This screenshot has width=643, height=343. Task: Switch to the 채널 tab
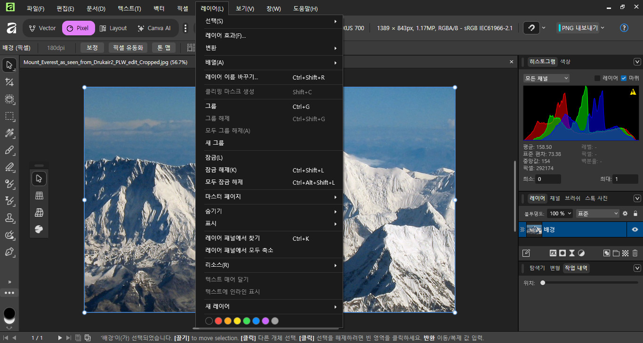555,198
